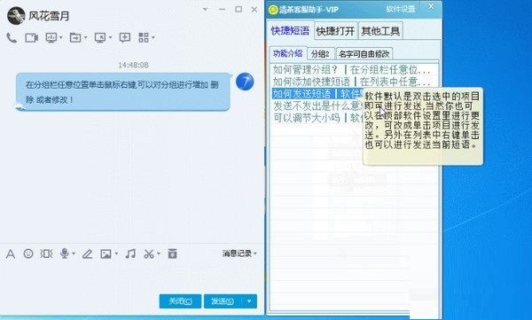This screenshot has height=320, width=532.
Task: Open the screen demo presentation icon
Action: point(51,37)
